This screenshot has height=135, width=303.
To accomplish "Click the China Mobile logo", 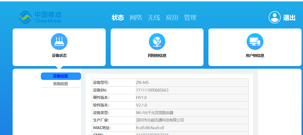I will point(40,17).
